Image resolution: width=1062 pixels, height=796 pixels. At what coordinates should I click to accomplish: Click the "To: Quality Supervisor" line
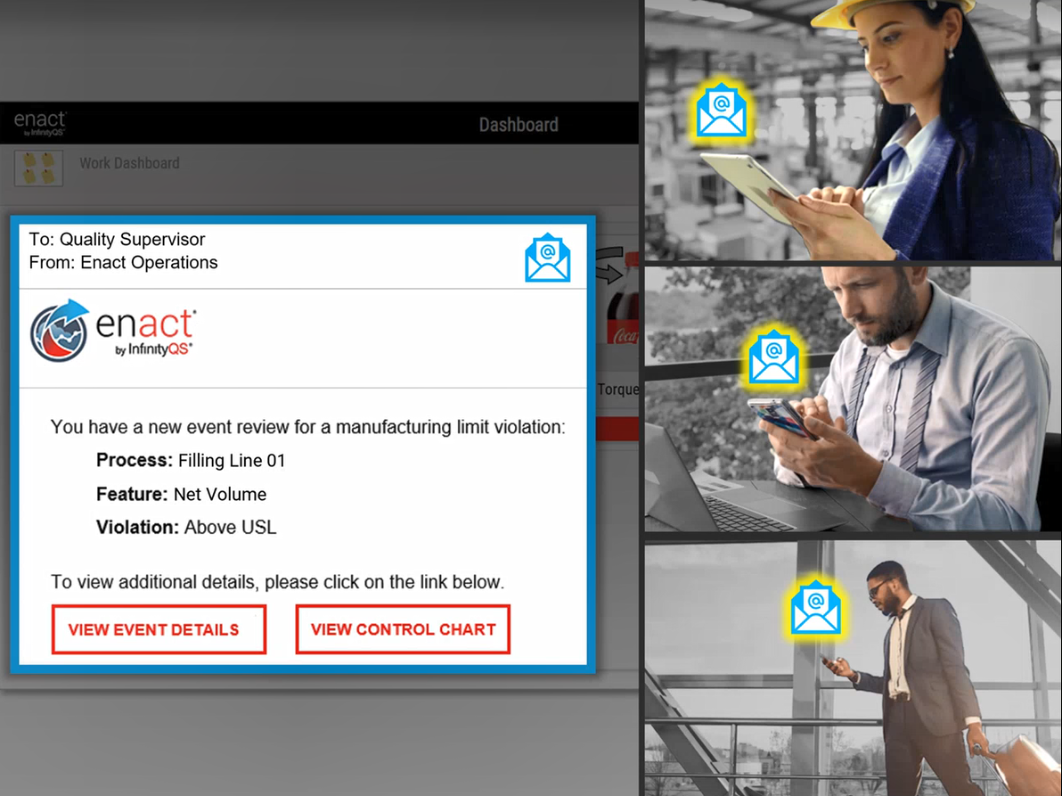(x=117, y=239)
